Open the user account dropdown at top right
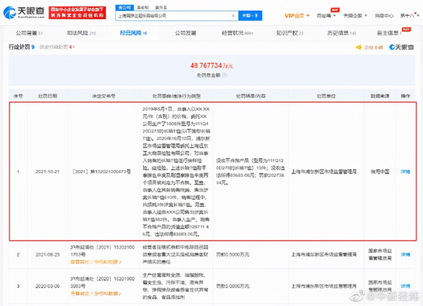Screen dimensions: 423x306 click(409, 16)
